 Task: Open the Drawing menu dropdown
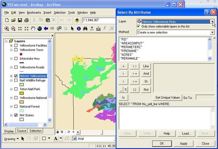point(11,139)
